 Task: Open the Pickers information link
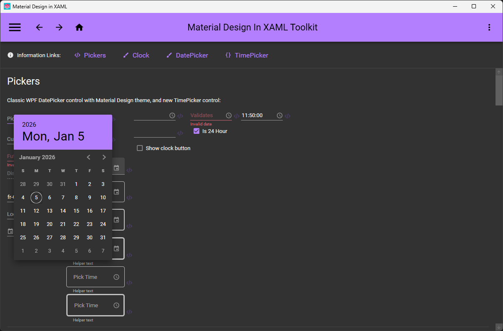click(x=90, y=55)
